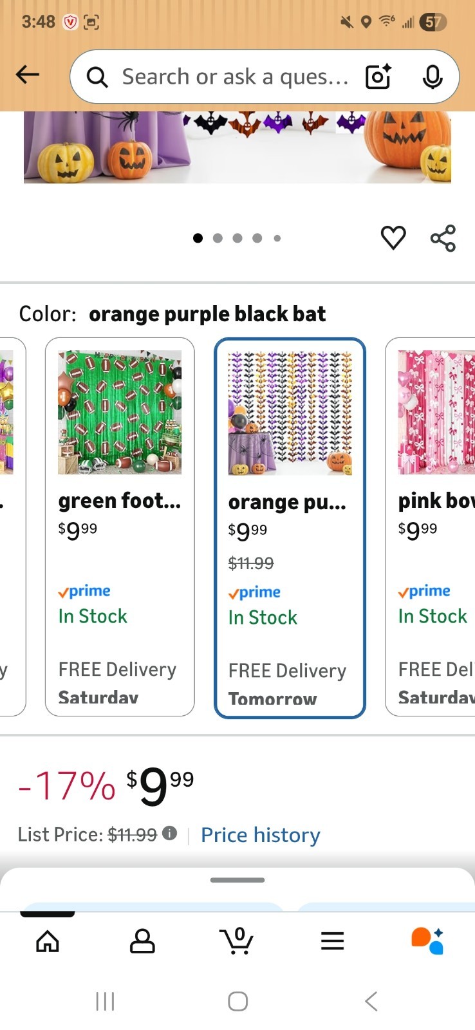Jump to second image dot indicator
The height and width of the screenshot is (1030, 475).
tap(218, 238)
